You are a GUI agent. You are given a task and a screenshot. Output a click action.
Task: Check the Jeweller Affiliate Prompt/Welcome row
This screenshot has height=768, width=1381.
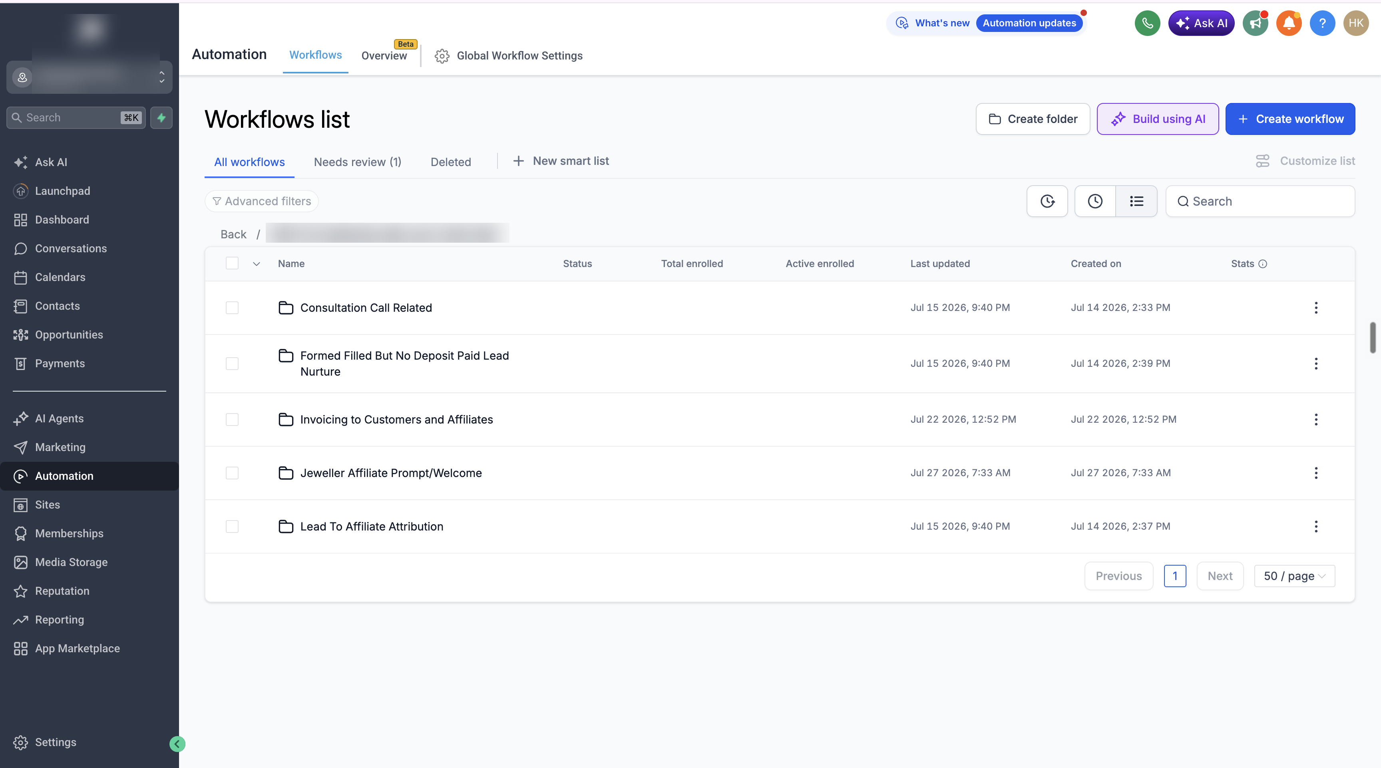pos(232,473)
